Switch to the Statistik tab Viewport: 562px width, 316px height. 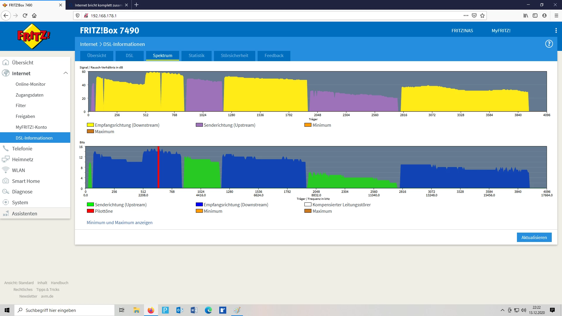coord(196,56)
